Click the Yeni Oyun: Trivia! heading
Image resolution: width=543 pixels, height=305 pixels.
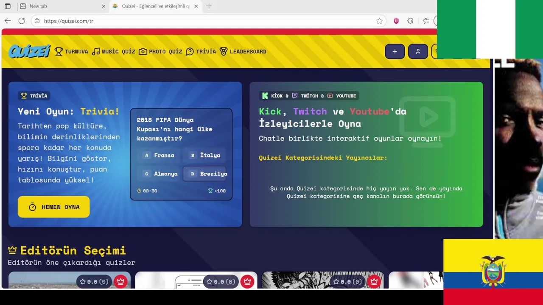coord(69,111)
